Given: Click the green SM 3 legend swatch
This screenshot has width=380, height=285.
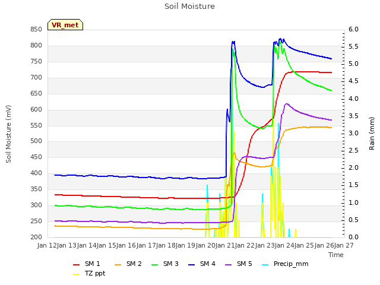Looking at the screenshot, I should point(154,265).
